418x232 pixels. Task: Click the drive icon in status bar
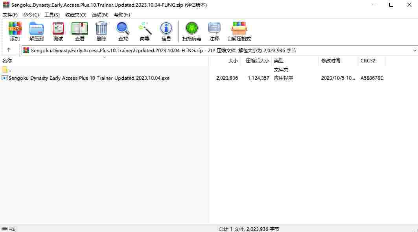tap(5, 229)
